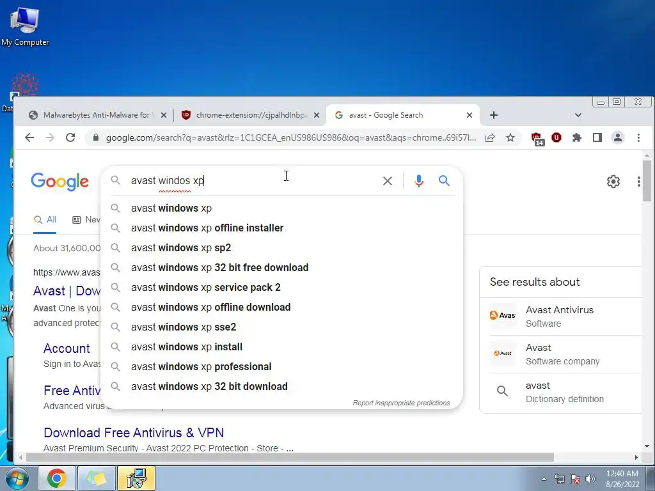Close the chrome-extension tab
Screen dimensions: 655x491
317,115
